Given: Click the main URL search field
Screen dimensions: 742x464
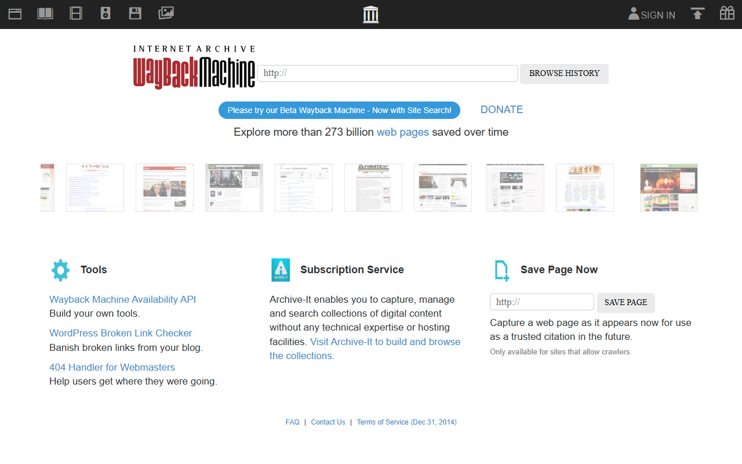Looking at the screenshot, I should (387, 73).
